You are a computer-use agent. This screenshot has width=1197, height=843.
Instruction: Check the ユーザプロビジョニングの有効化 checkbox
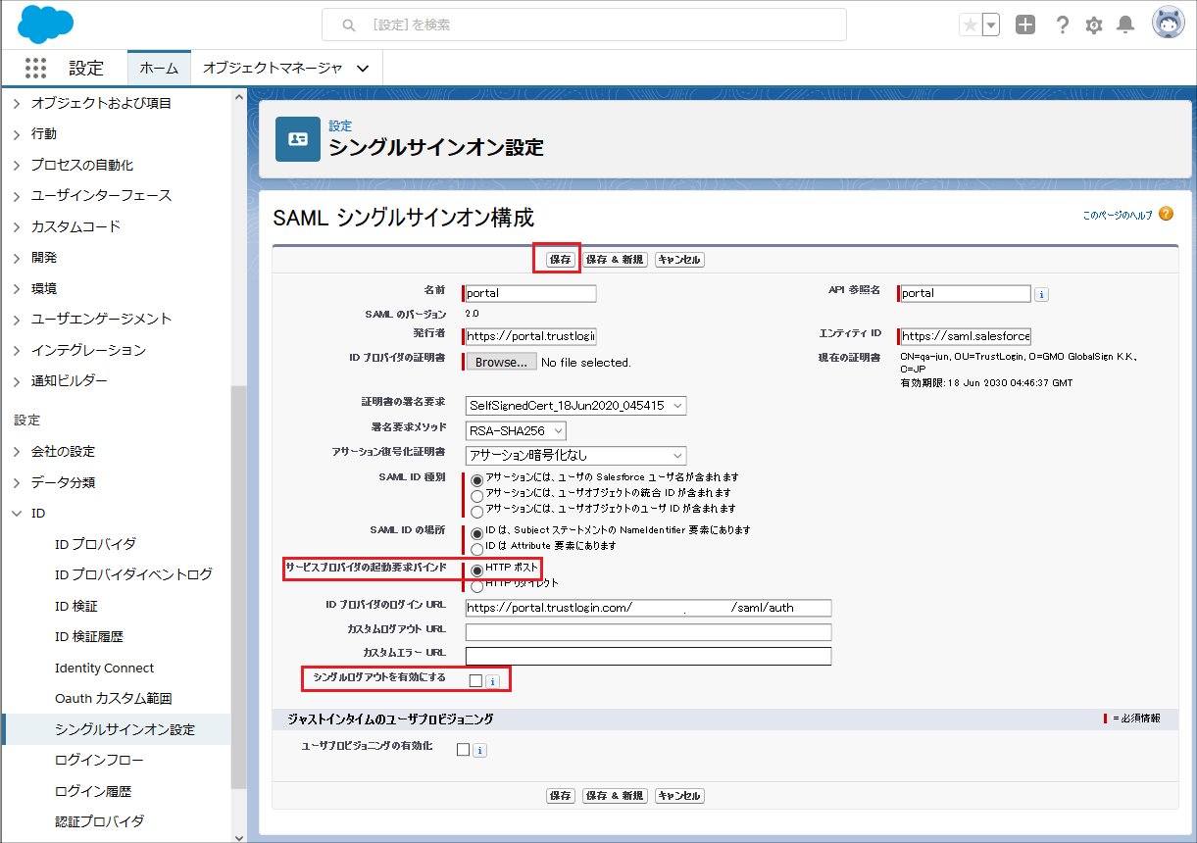click(x=464, y=750)
